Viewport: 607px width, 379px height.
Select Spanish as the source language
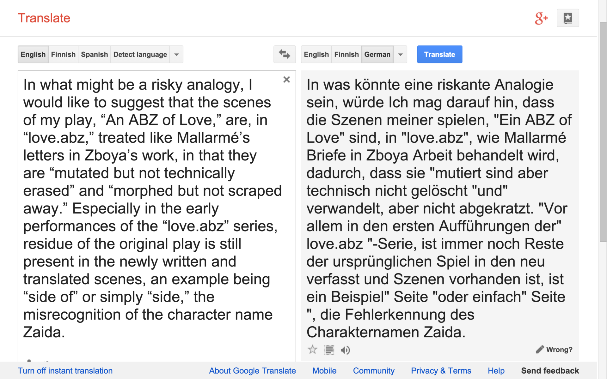tap(94, 54)
